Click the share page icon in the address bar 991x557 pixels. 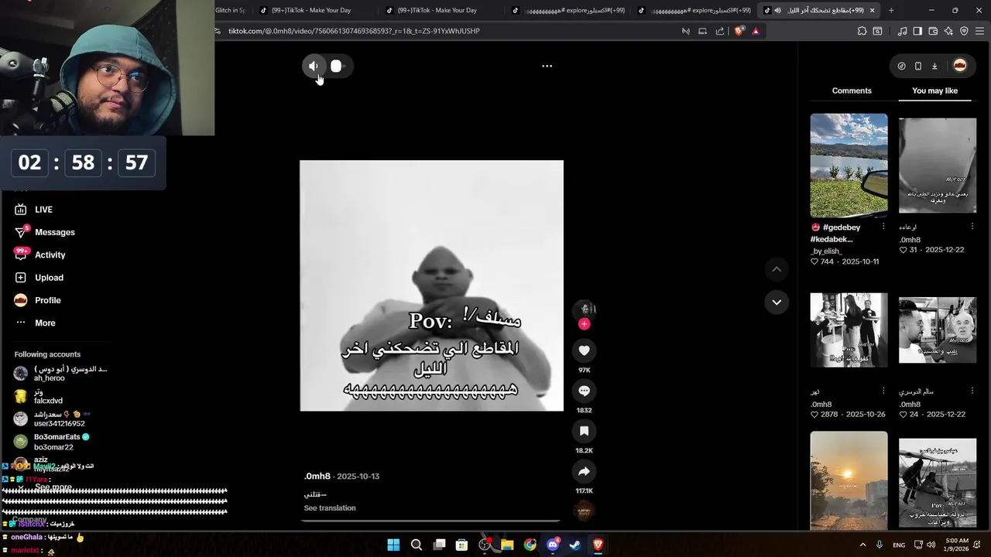[720, 31]
